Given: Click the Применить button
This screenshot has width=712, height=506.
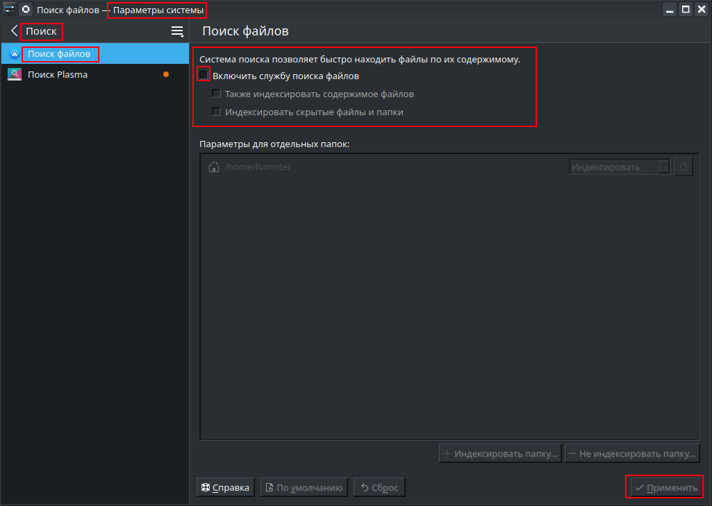Looking at the screenshot, I should point(665,487).
